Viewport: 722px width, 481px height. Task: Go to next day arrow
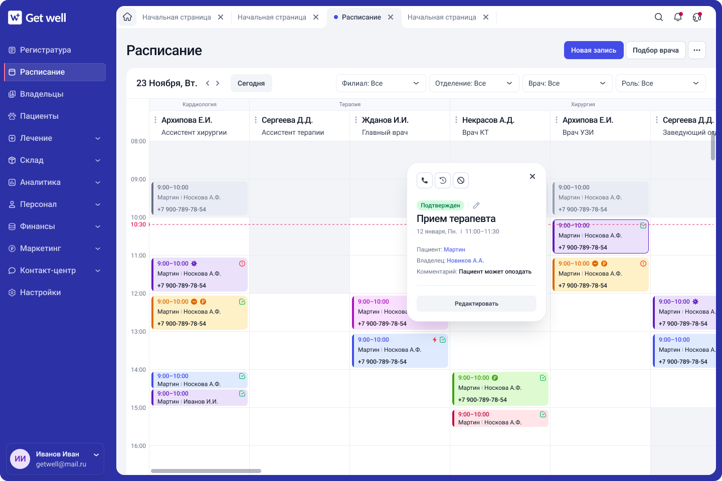pos(218,83)
